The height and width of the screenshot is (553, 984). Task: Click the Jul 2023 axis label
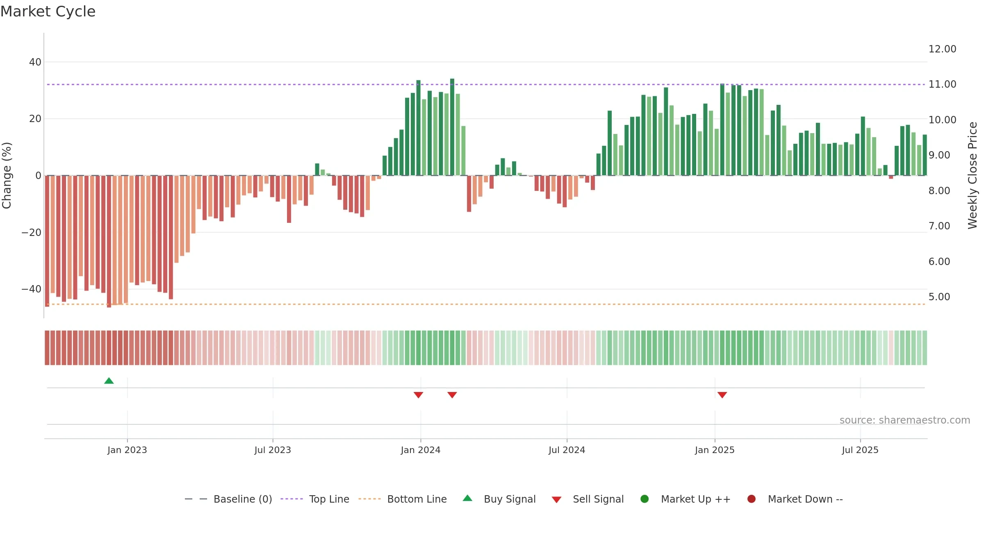pyautogui.click(x=273, y=450)
